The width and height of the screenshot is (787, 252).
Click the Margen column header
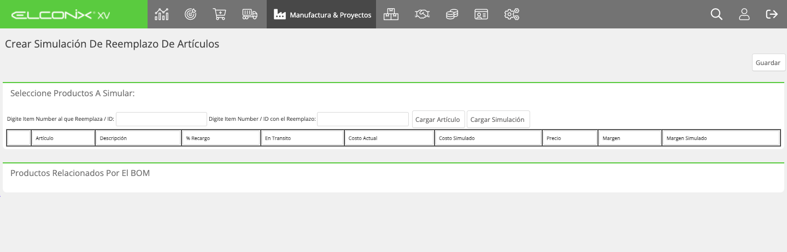click(x=630, y=138)
